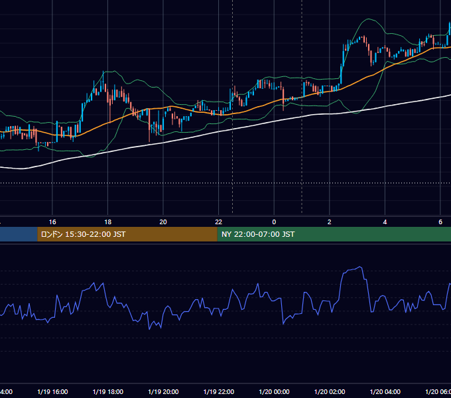This screenshot has height=398, width=451.
Task: Click the 4 hour label on the chart axis
Action: coord(385,222)
